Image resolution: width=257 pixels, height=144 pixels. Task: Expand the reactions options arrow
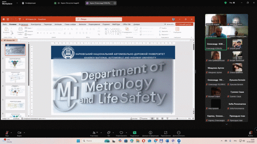click(126, 133)
